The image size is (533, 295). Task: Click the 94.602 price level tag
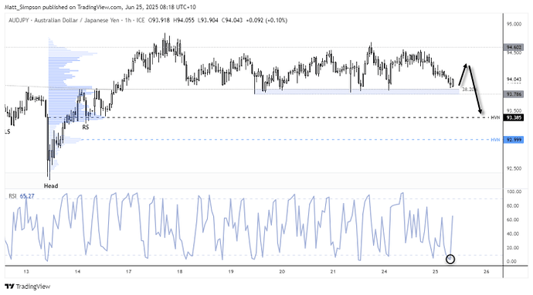coord(513,48)
